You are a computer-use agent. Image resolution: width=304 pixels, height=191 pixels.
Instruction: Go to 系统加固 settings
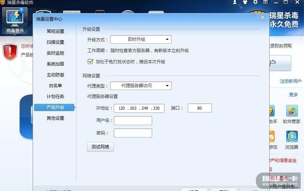click(x=55, y=64)
